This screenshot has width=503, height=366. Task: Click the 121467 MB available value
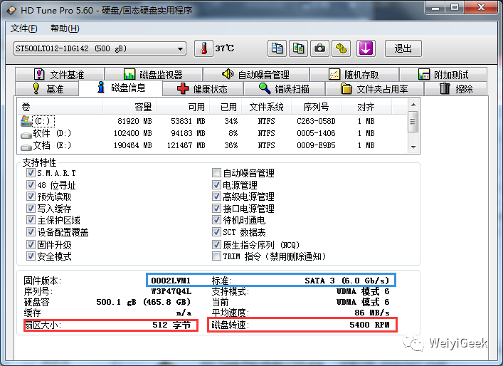coord(186,145)
